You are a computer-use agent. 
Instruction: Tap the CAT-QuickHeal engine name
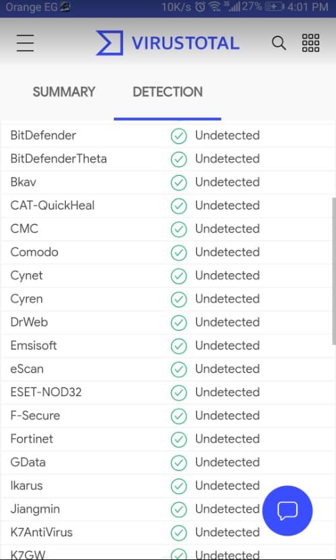point(53,206)
